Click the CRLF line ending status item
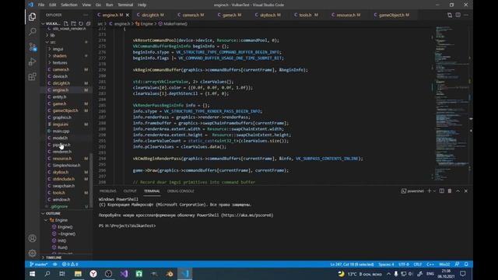The height and width of the screenshot is (280, 498). pos(417,264)
